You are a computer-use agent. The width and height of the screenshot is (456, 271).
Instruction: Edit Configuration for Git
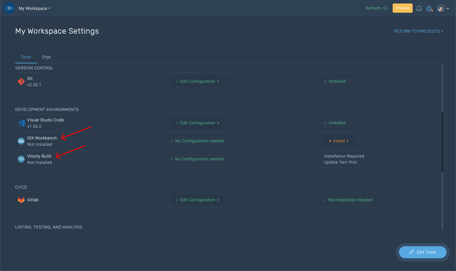point(198,81)
